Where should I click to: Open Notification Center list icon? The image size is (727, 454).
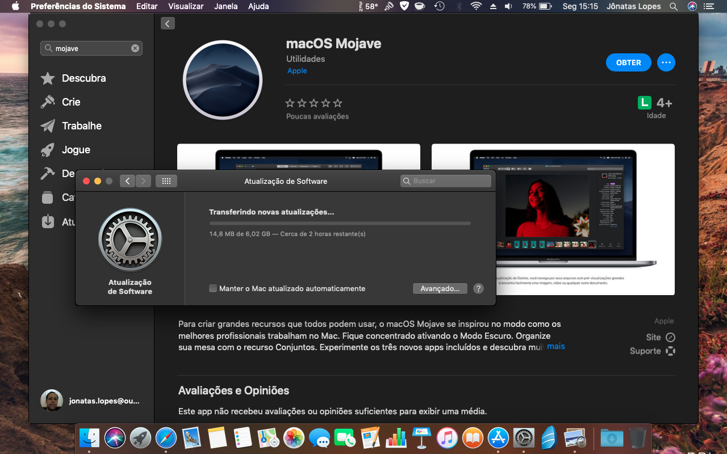(709, 6)
